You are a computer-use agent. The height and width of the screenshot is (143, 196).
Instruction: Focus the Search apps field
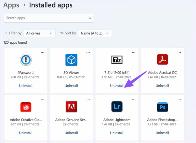tap(49, 18)
